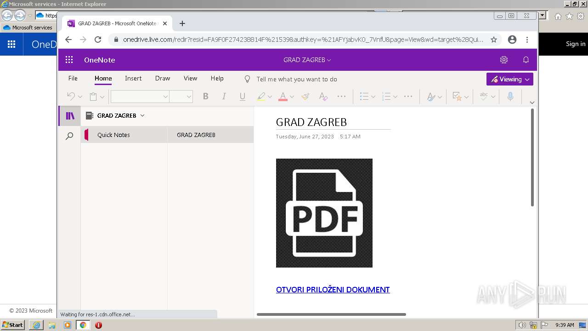This screenshot has height=331, width=588.
Task: Click Tell me what you want to do
Action: [297, 79]
